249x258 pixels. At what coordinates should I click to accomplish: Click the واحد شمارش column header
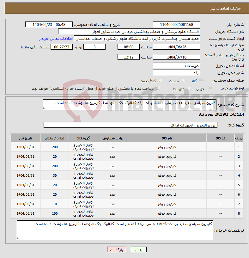coord(112,138)
